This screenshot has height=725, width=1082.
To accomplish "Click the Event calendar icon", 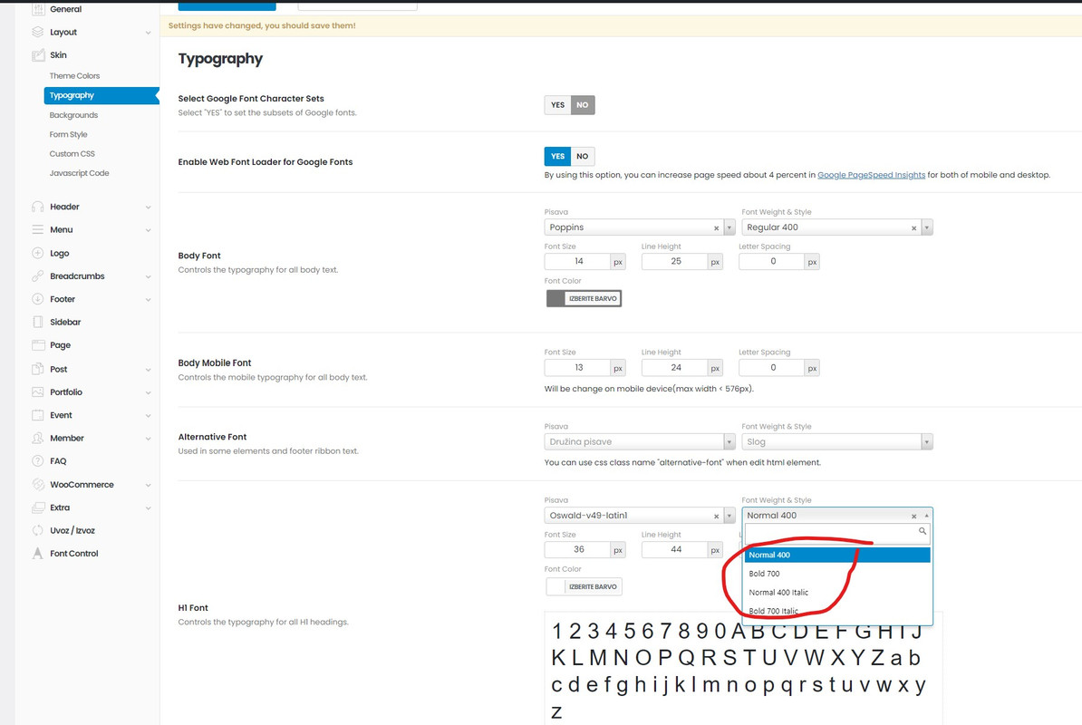I will coord(38,415).
